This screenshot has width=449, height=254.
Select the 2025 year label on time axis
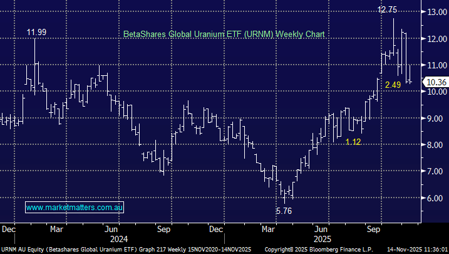pos(322,238)
